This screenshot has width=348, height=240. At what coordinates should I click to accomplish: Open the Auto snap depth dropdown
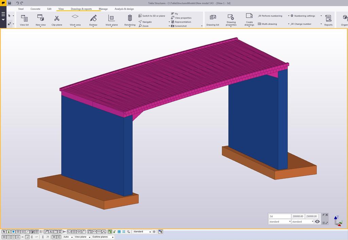[x=68, y=237]
